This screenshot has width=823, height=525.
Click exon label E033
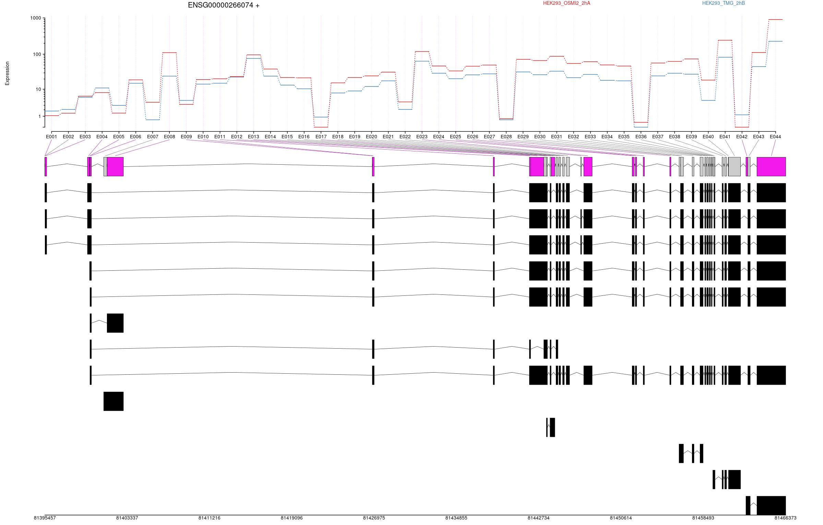[x=590, y=137]
